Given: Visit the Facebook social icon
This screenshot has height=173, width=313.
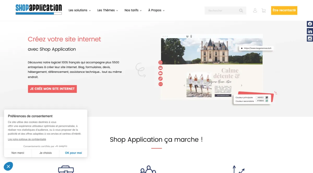Looking at the screenshot, I should tap(310, 24).
